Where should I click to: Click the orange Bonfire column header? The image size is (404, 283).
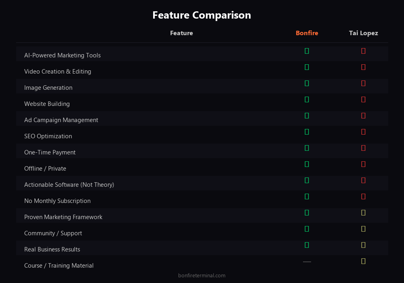pos(307,33)
